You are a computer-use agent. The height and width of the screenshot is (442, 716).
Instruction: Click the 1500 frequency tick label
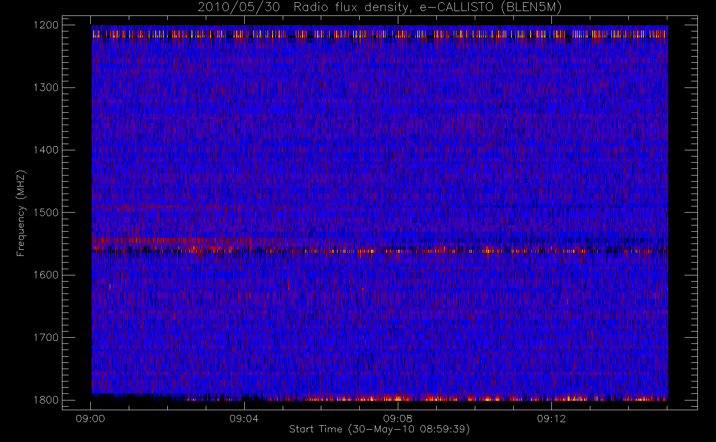click(46, 213)
